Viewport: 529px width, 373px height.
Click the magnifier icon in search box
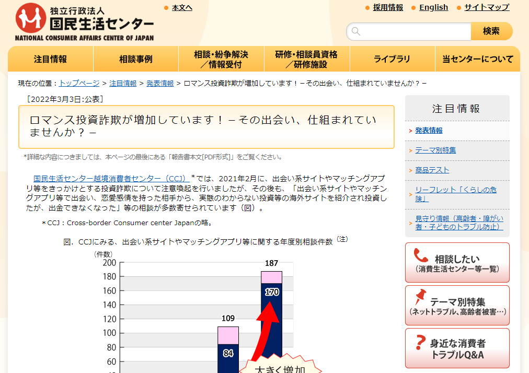click(x=355, y=31)
